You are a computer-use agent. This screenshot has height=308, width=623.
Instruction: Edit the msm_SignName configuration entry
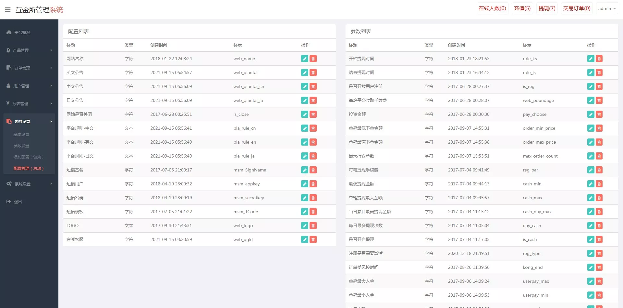[304, 170]
